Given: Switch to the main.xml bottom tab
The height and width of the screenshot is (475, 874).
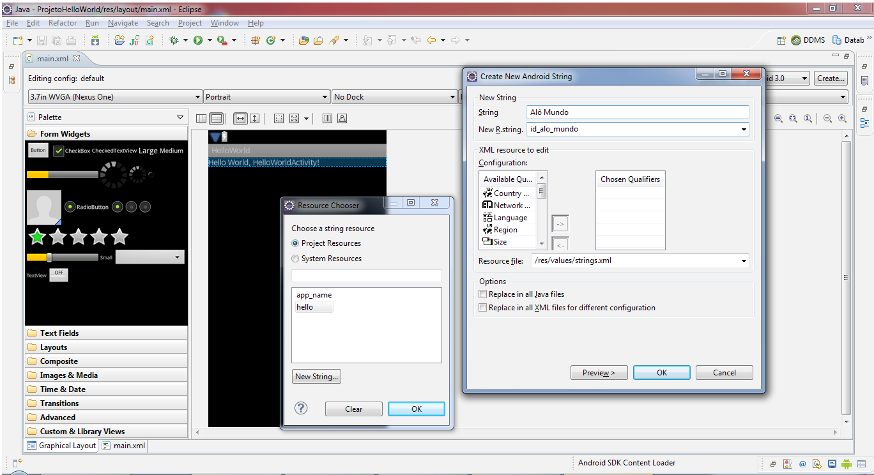Looking at the screenshot, I should tap(124, 446).
